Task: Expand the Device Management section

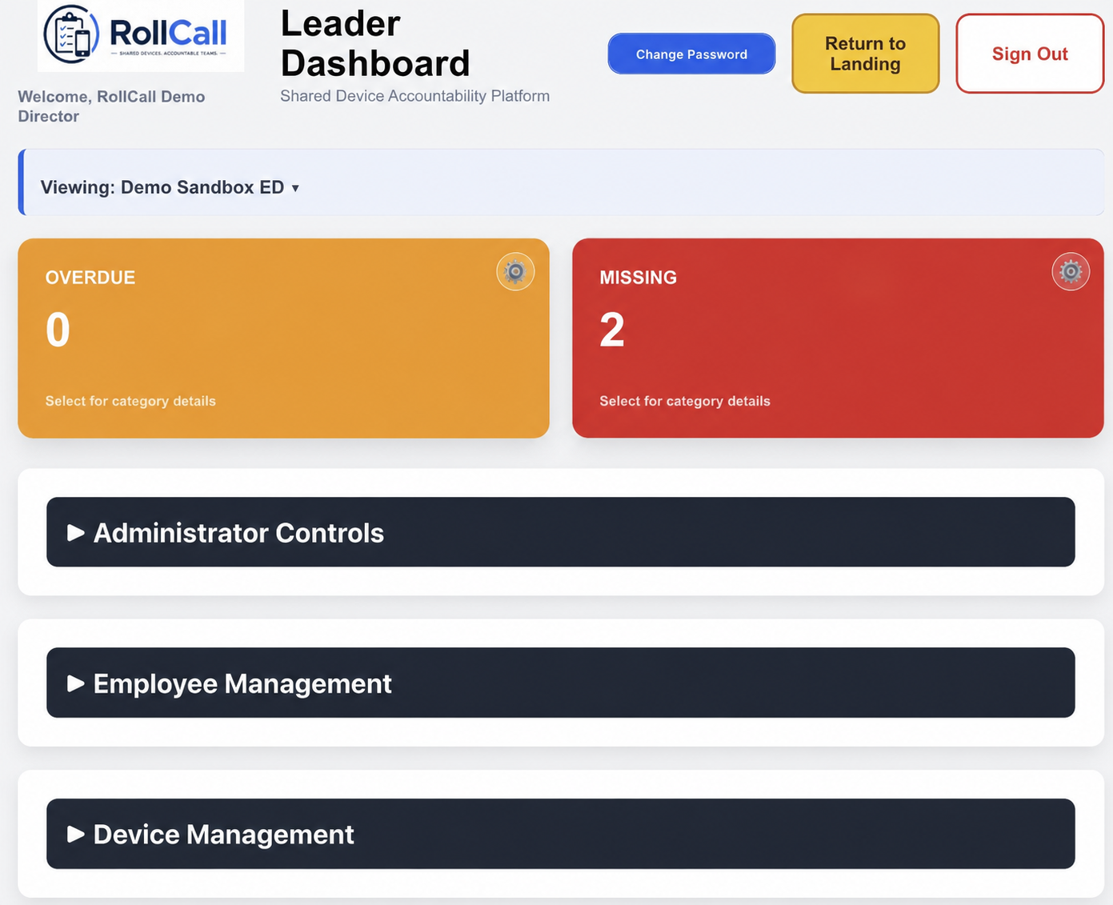Action: click(560, 834)
